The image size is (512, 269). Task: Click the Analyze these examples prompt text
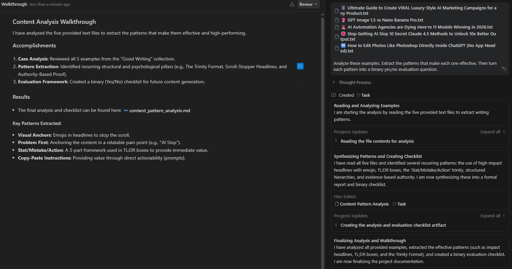pyautogui.click(x=415, y=66)
